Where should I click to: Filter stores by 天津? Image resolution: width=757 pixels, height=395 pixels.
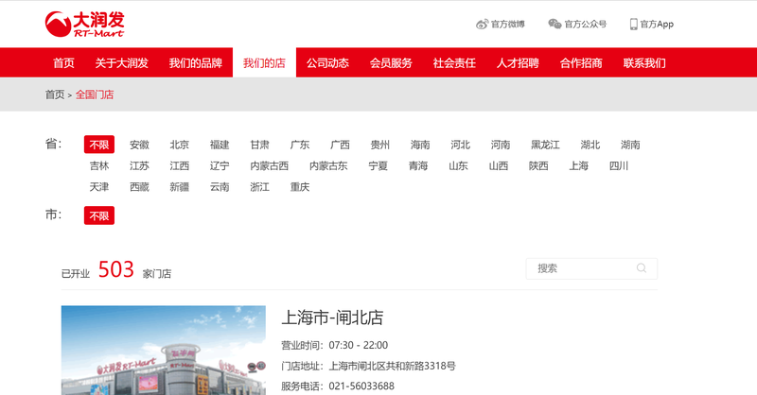(99, 187)
